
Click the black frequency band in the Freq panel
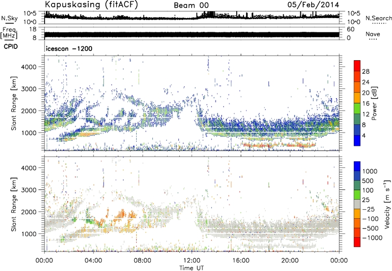point(192,34)
